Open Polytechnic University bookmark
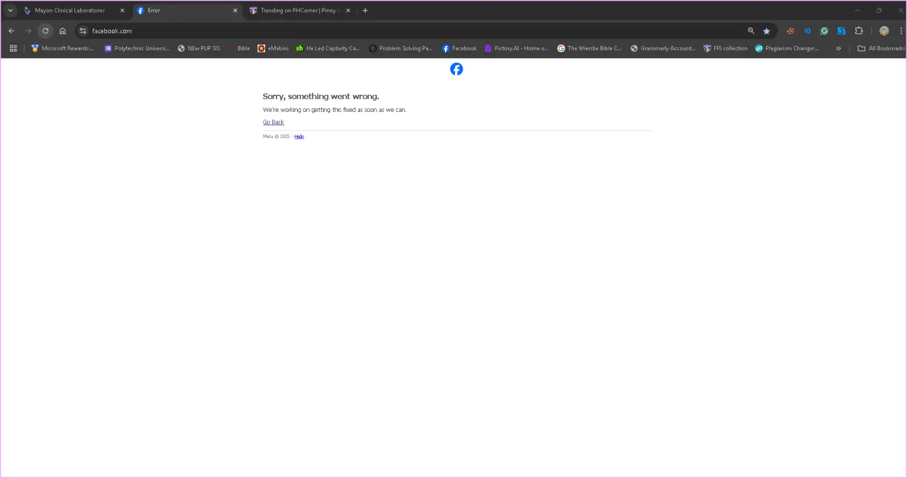This screenshot has width=907, height=478. pos(137,48)
